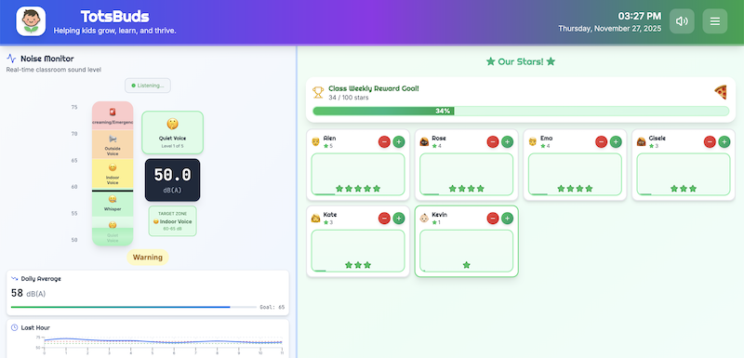Remove a star from Alen

pos(384,141)
